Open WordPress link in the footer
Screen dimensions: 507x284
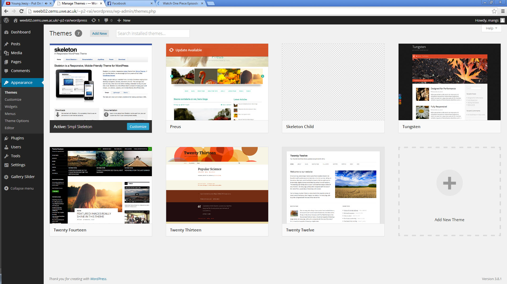point(98,278)
